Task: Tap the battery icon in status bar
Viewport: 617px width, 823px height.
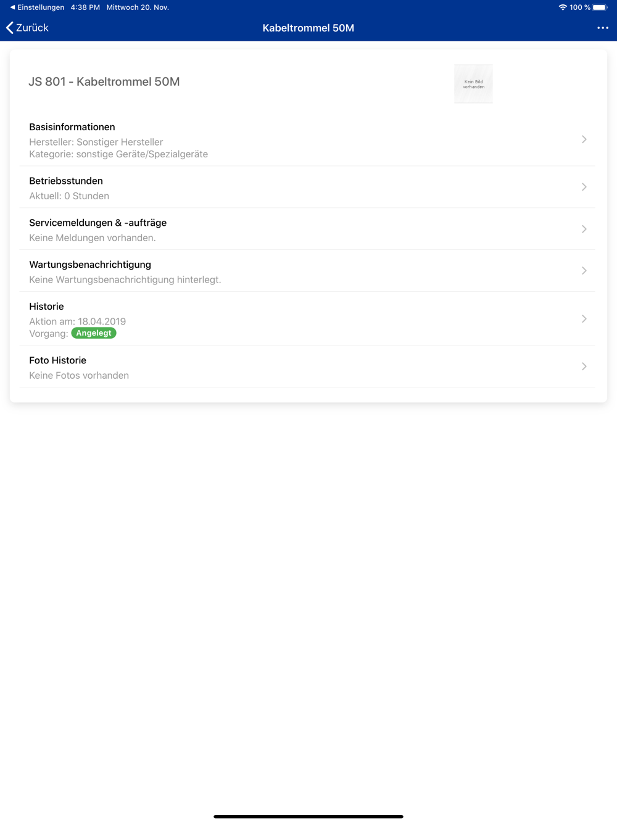Action: point(600,7)
